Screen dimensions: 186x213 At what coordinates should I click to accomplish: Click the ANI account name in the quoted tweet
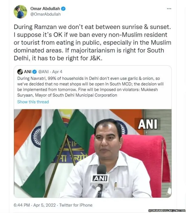click(x=28, y=72)
